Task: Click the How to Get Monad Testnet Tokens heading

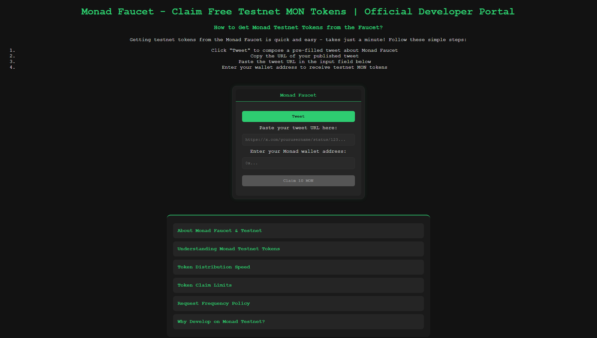Action: 298,28
